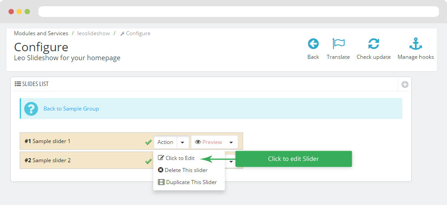Open Translate via the flag icon
The height and width of the screenshot is (205, 447).
[338, 44]
